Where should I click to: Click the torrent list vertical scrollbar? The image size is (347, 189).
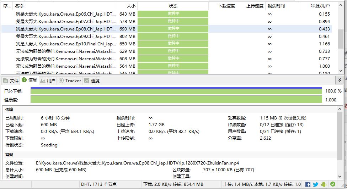pyautogui.click(x=340, y=39)
